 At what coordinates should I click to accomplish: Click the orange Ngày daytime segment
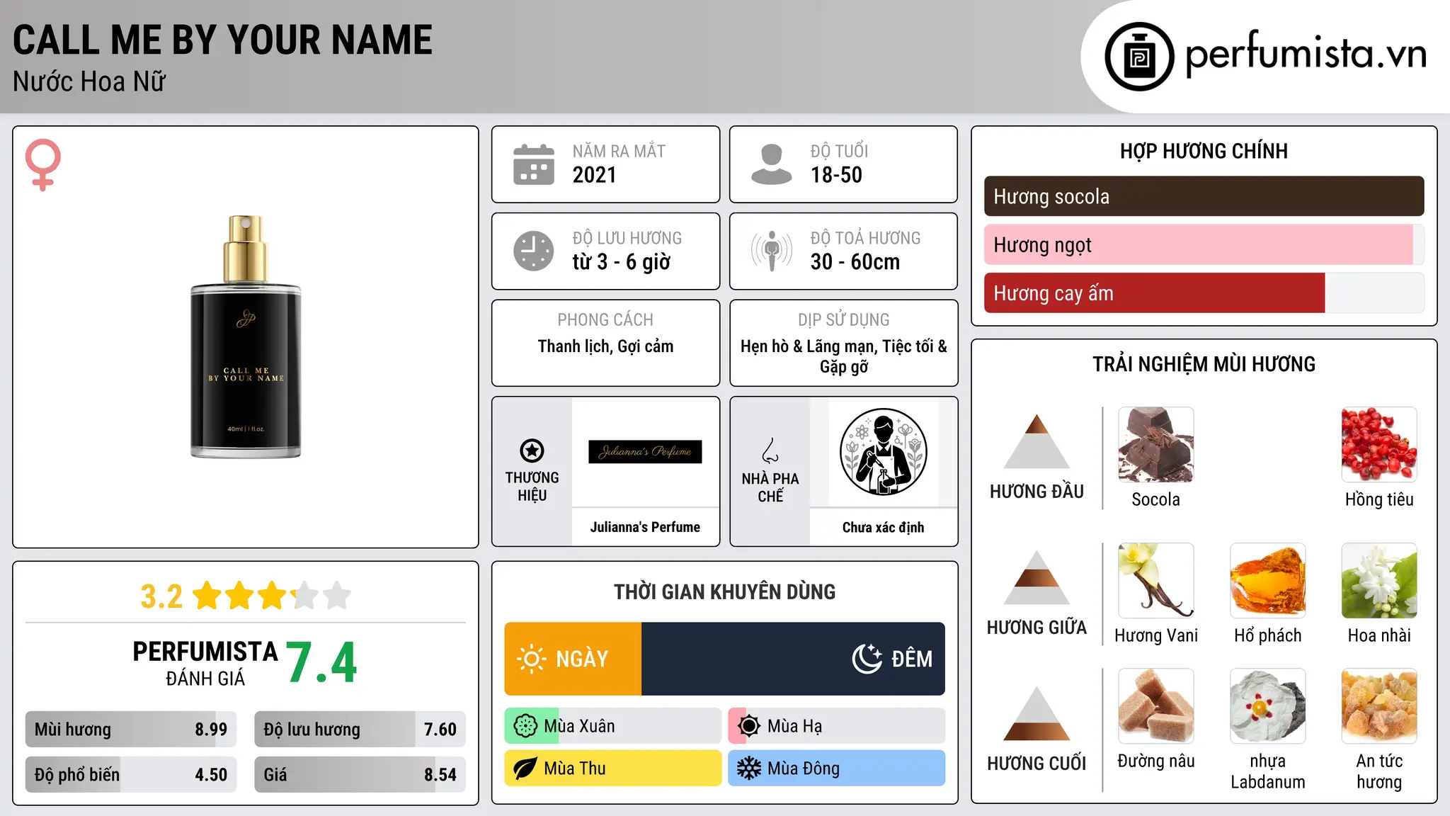(573, 659)
